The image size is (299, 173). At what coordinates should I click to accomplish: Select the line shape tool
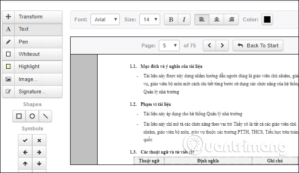click(x=45, y=116)
